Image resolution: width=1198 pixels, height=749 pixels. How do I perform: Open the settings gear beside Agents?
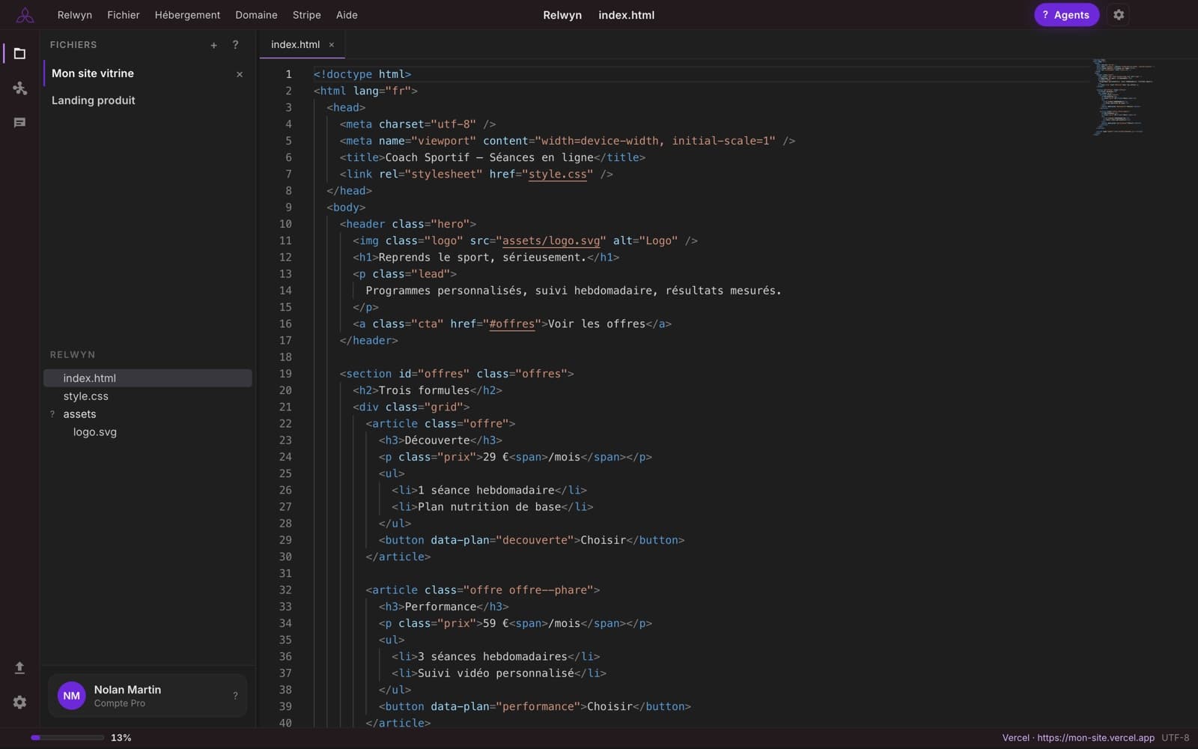click(x=1119, y=15)
